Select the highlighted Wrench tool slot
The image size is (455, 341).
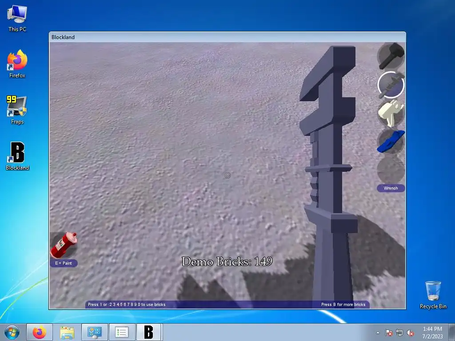click(x=391, y=85)
